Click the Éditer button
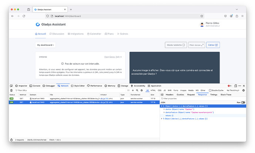This screenshot has width=255, height=153. 213,45
